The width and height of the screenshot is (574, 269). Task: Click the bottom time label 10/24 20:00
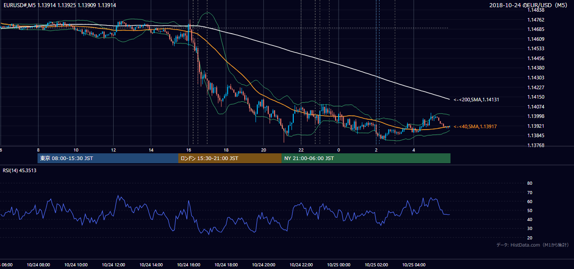pyautogui.click(x=264, y=265)
